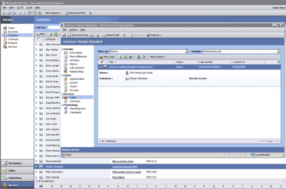Open the Bike-o-maniac store link
The height and width of the screenshot is (189, 286).
[x=123, y=161]
